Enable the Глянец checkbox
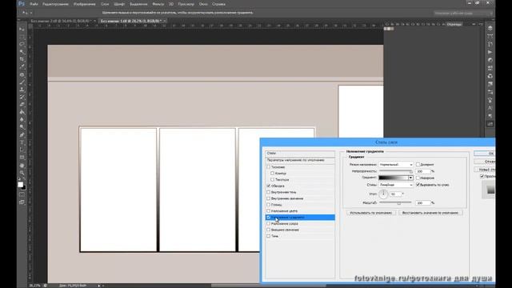The width and height of the screenshot is (512, 288). tap(269, 205)
